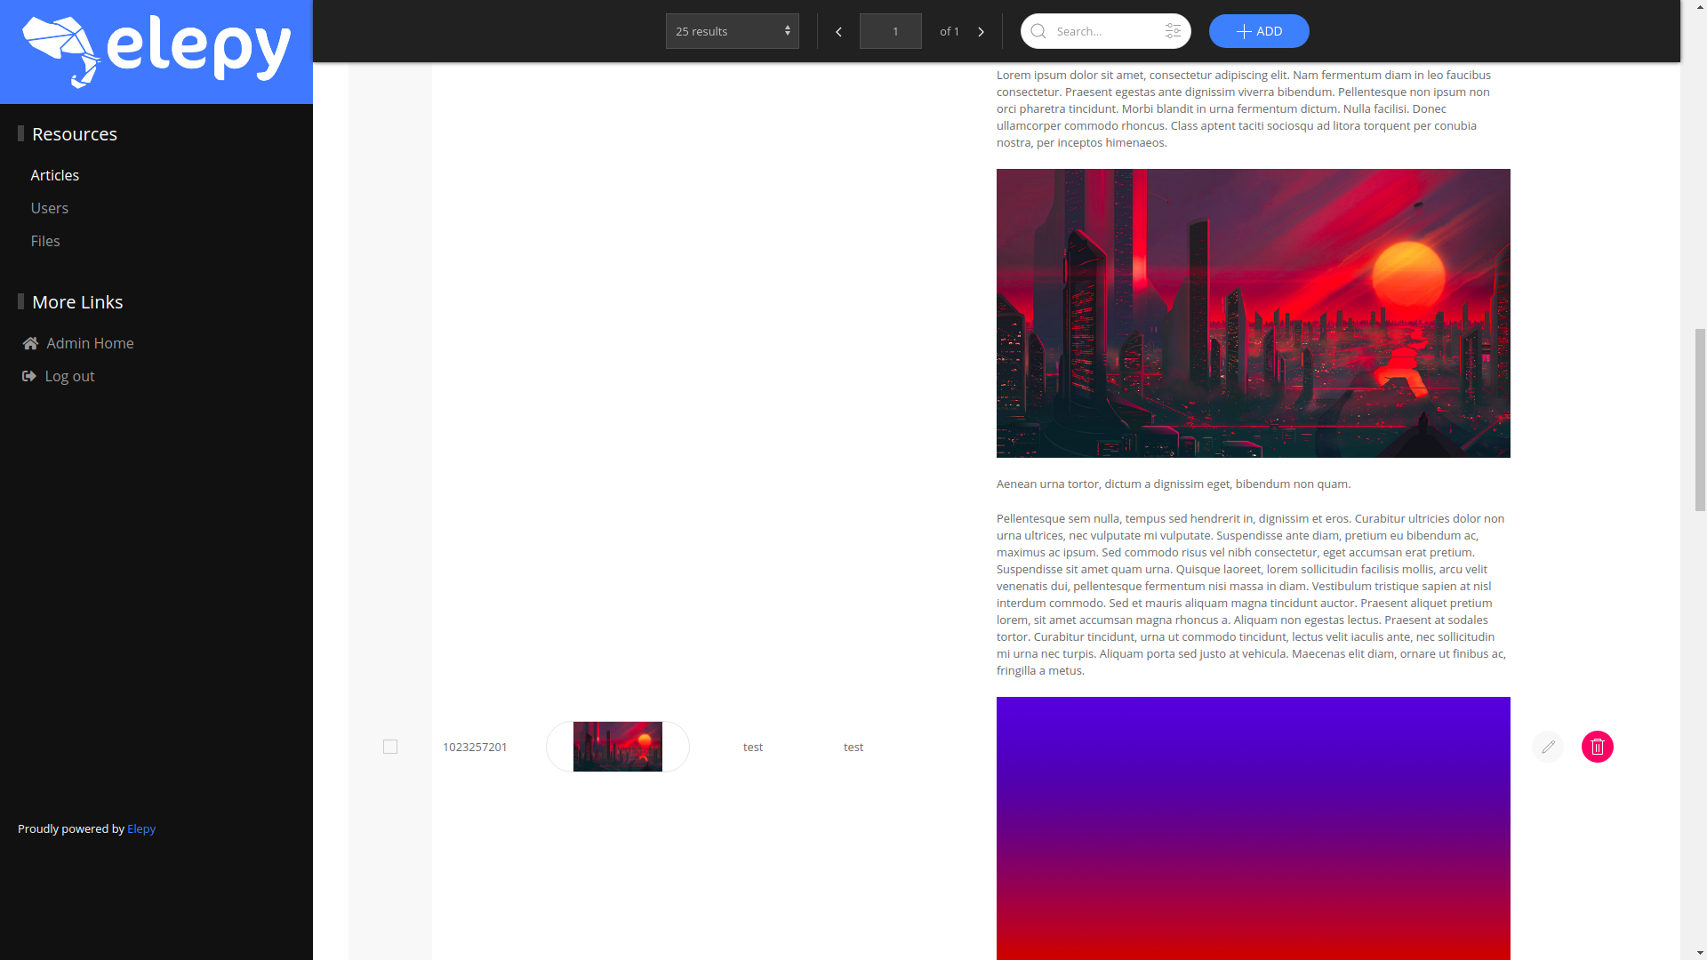Delete row with red trash icon
The height and width of the screenshot is (960, 1707).
(x=1598, y=747)
